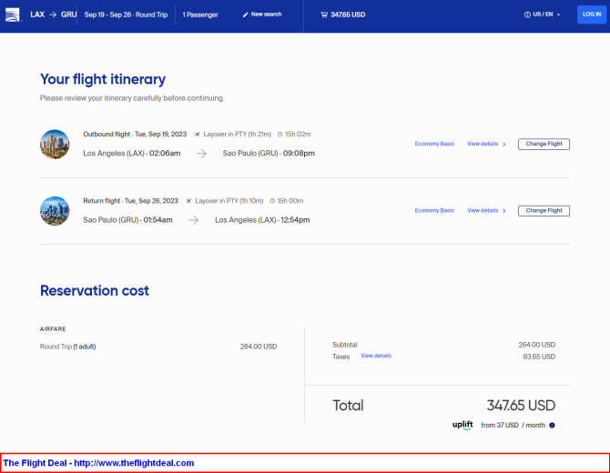Click the return route arrow to Los Angeles

click(x=193, y=220)
